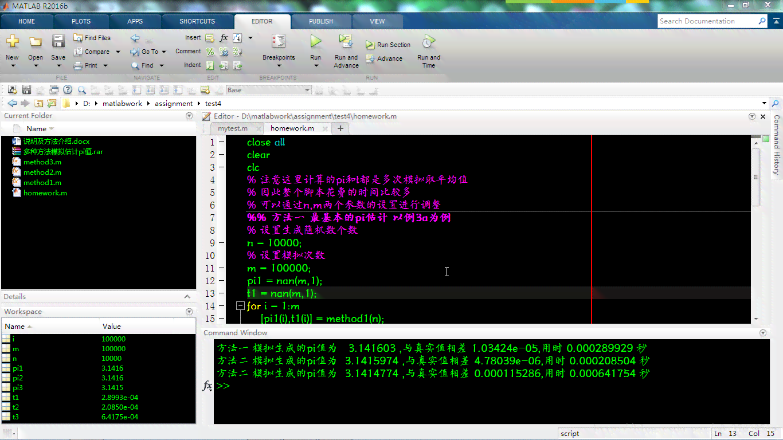Screen dimensions: 783x440
Task: Click the help question mark icon
Action: (x=68, y=89)
